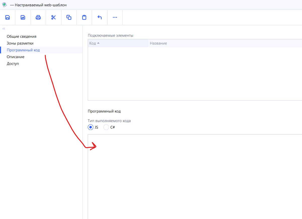Image resolution: width=302 pixels, height=219 pixels.
Task: Collapse the left navigation panel
Action: [x=4, y=29]
